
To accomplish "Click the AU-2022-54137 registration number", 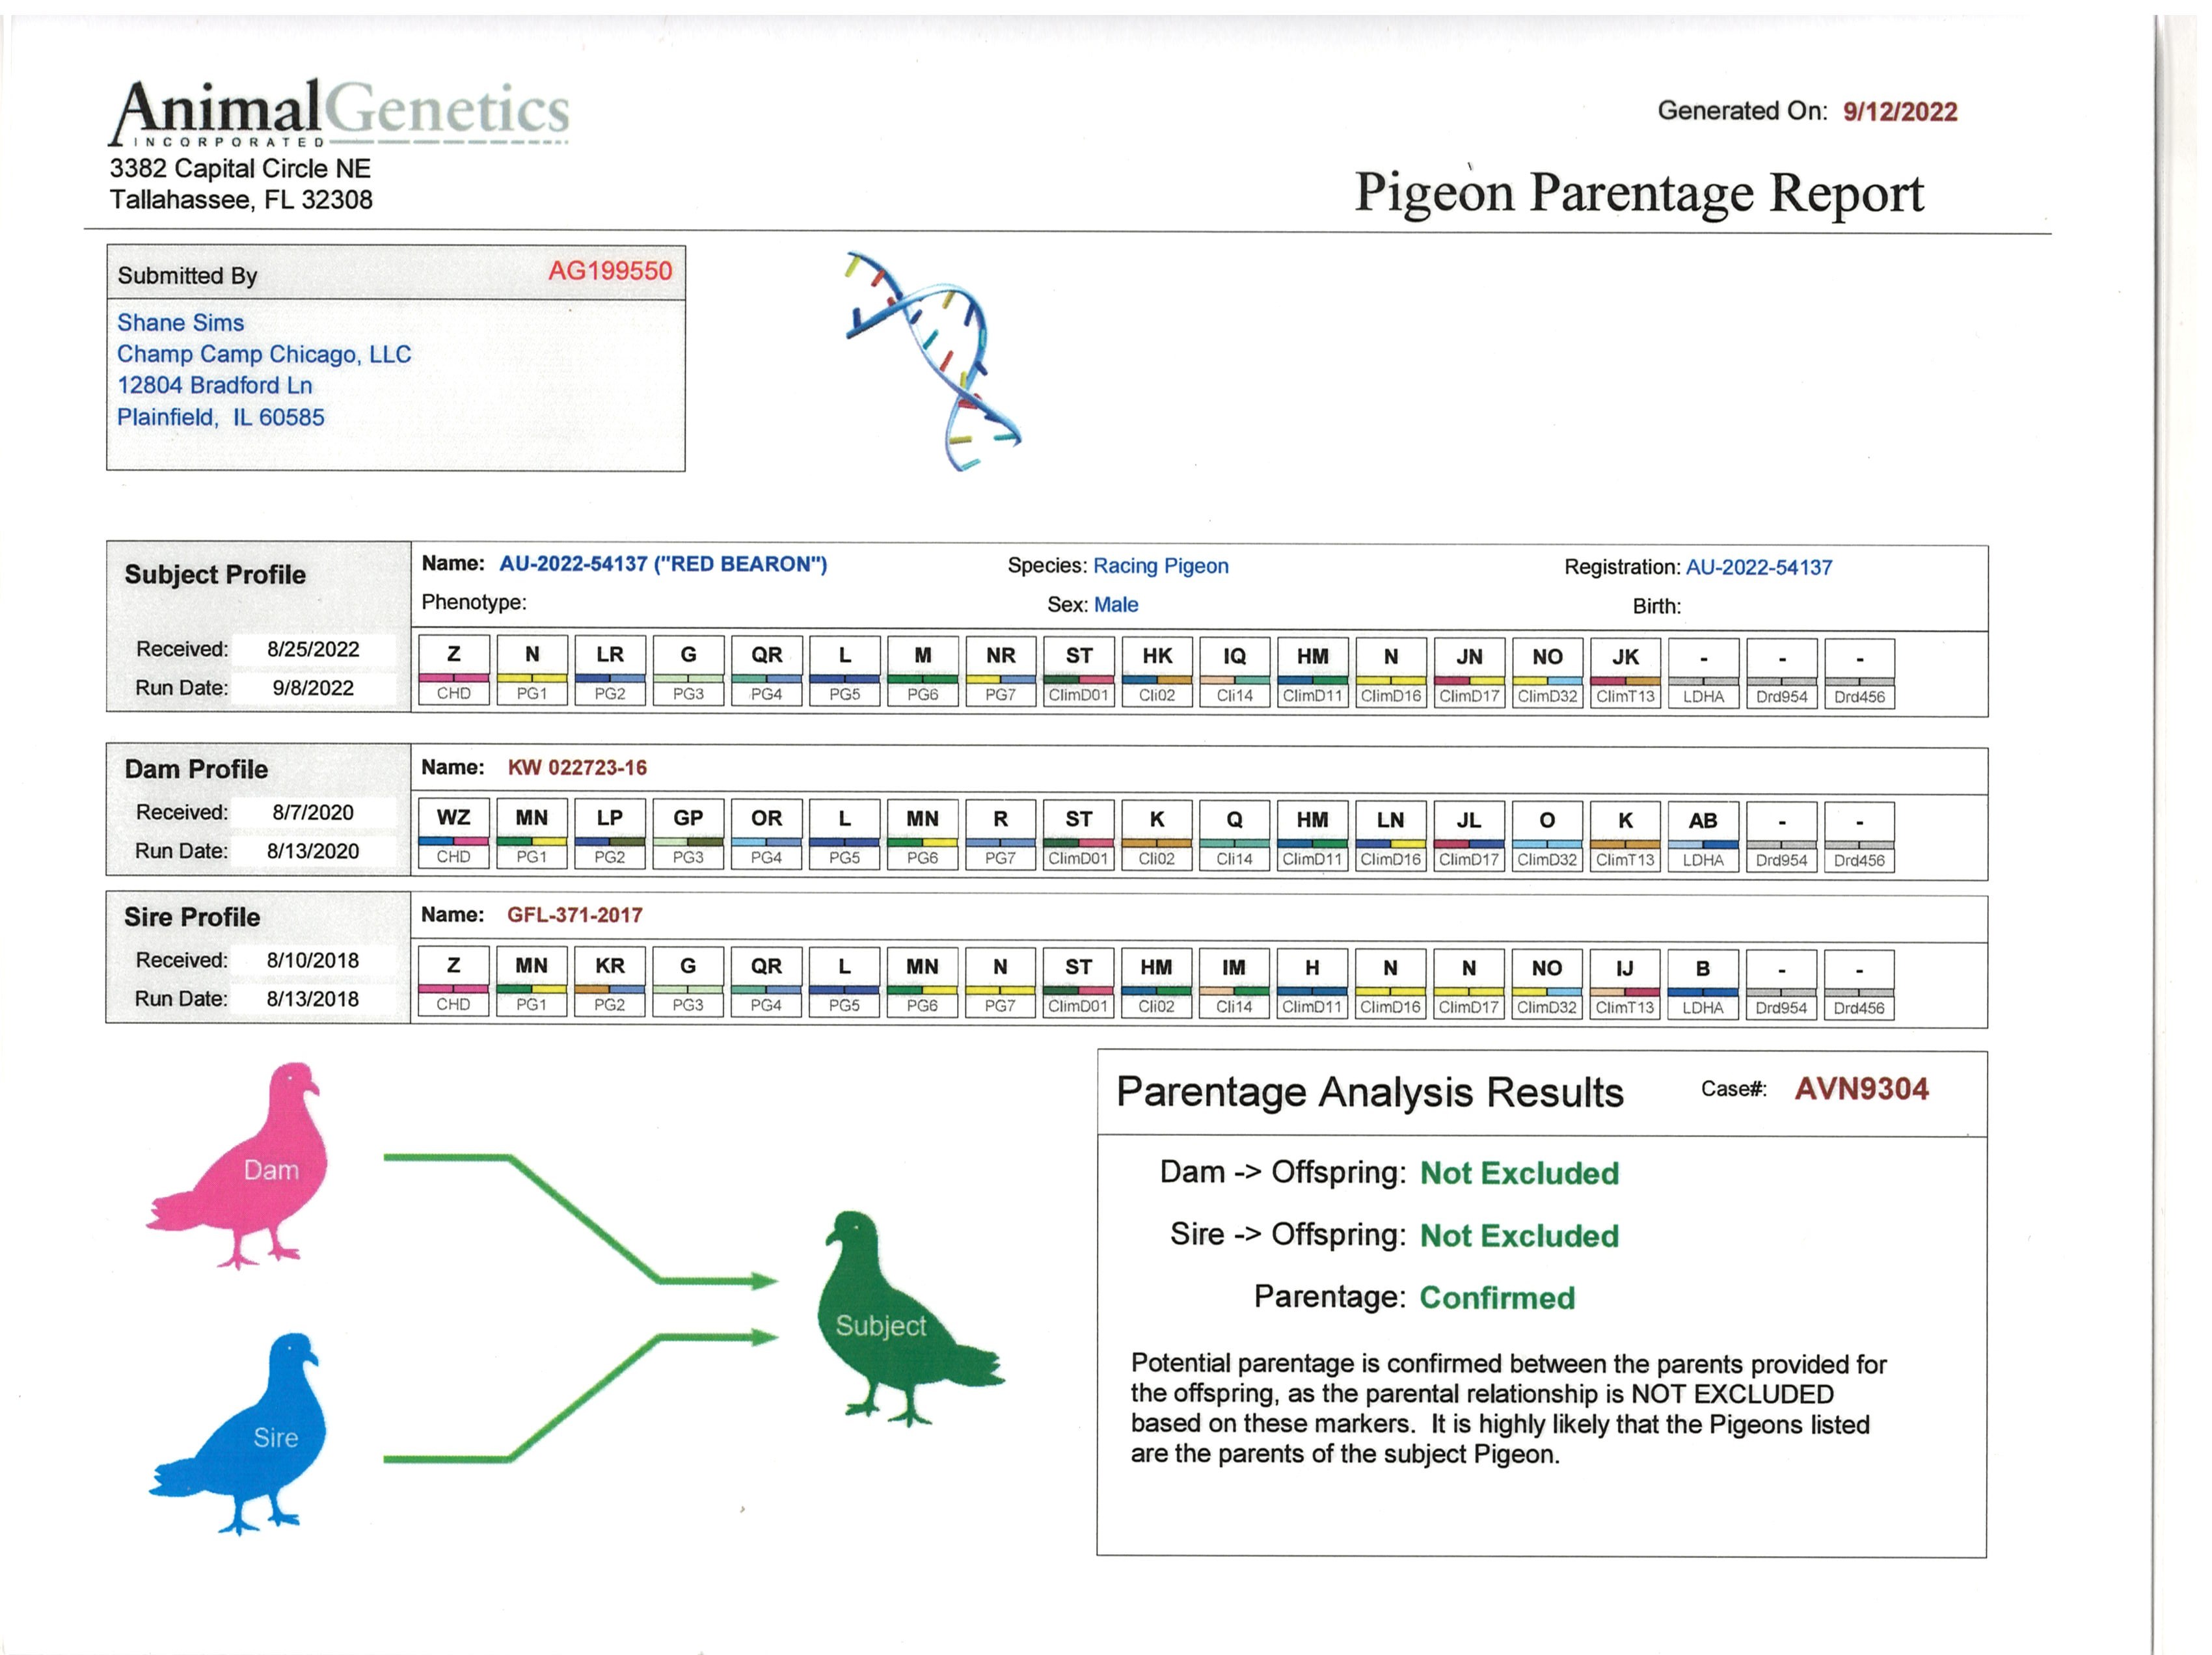I will (1759, 568).
